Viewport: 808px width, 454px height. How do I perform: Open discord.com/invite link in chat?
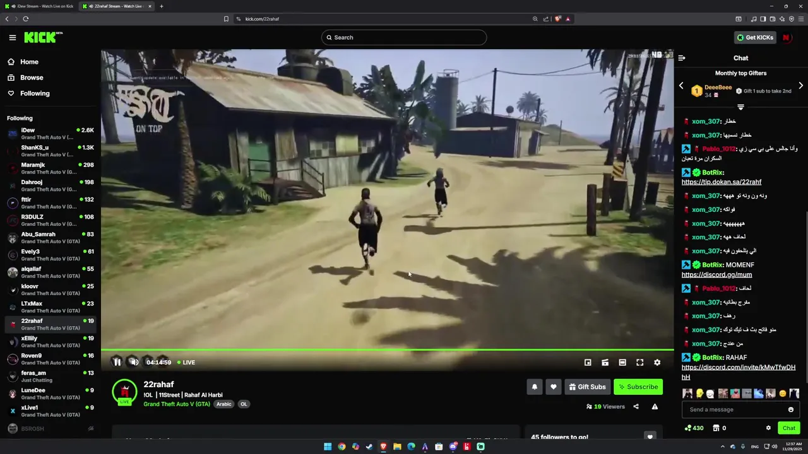(x=739, y=372)
